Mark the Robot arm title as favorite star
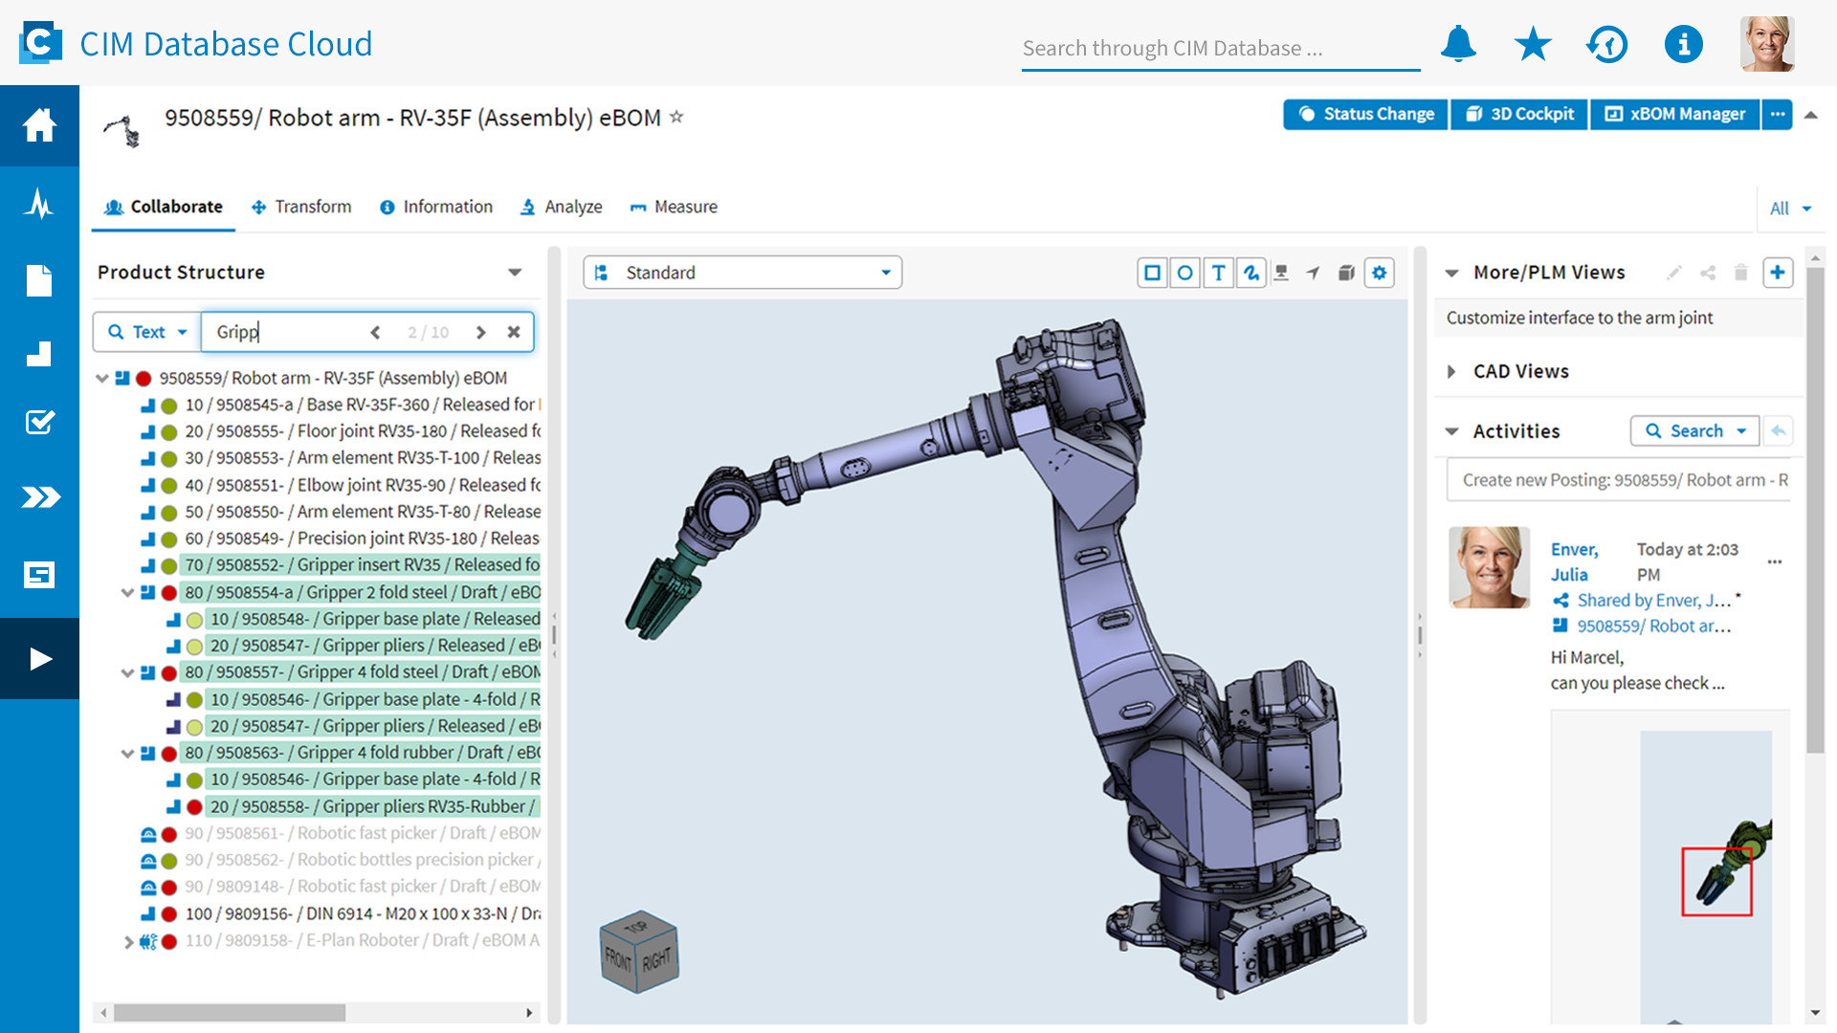This screenshot has height=1033, width=1837. (676, 117)
